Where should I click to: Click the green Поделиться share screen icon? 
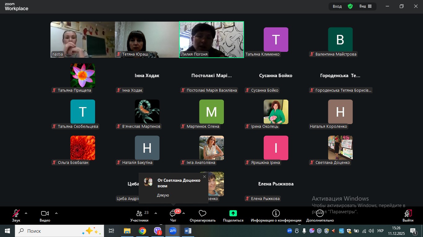click(x=233, y=214)
